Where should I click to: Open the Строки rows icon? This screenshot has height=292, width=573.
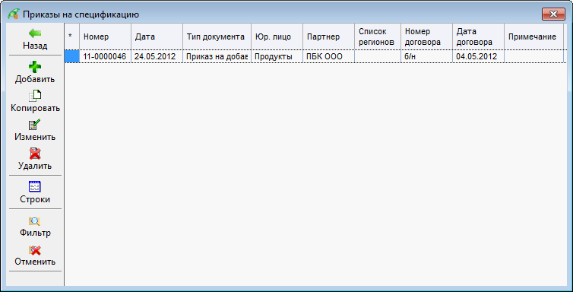(35, 187)
